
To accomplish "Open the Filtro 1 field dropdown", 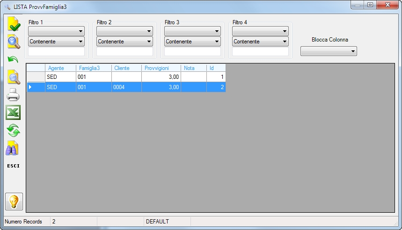I will pyautogui.click(x=56, y=31).
